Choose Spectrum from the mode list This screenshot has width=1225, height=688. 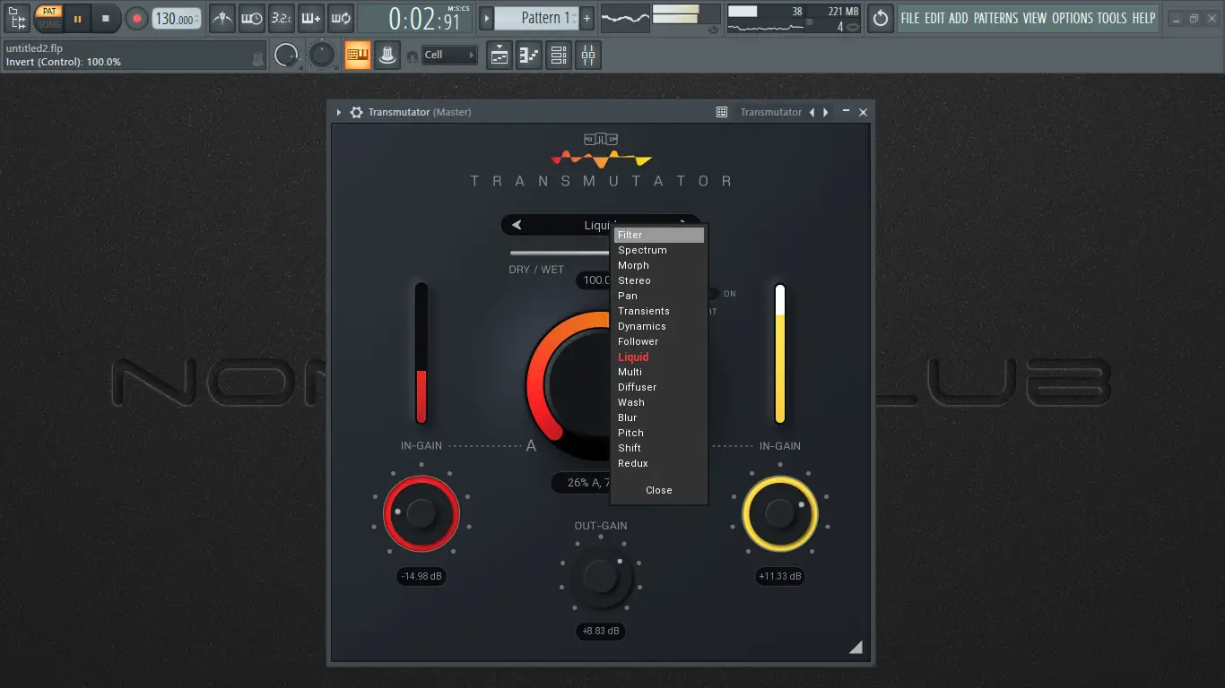click(659, 250)
